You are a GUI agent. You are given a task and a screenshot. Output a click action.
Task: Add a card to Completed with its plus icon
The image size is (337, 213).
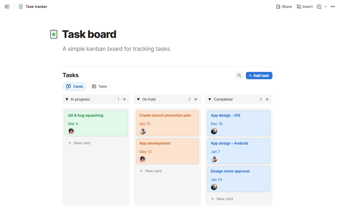click(267, 99)
